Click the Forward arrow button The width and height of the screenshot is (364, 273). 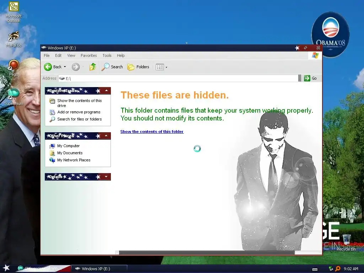(x=75, y=67)
